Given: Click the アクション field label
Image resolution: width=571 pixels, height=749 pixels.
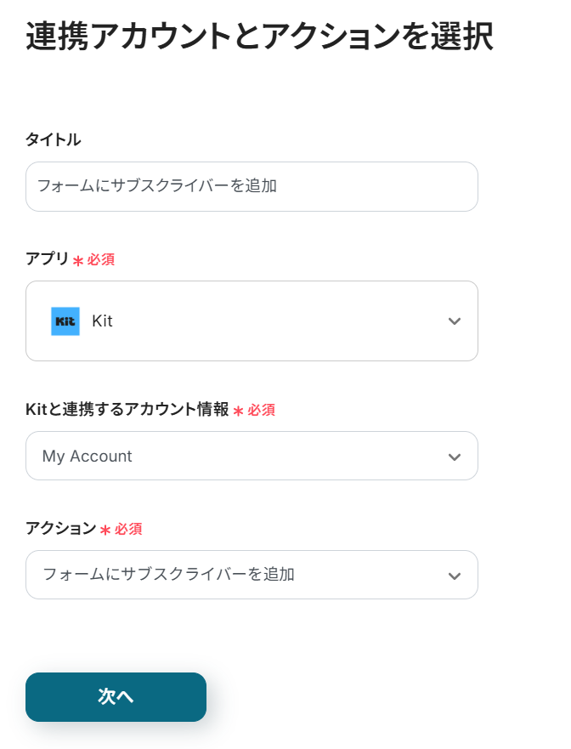Looking at the screenshot, I should (x=61, y=529).
